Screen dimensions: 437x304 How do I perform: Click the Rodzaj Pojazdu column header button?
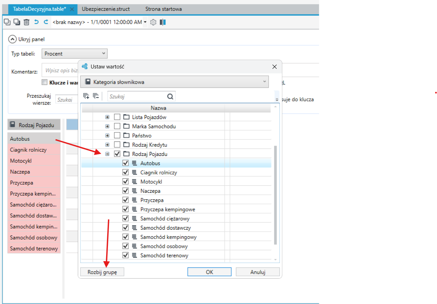click(34, 125)
